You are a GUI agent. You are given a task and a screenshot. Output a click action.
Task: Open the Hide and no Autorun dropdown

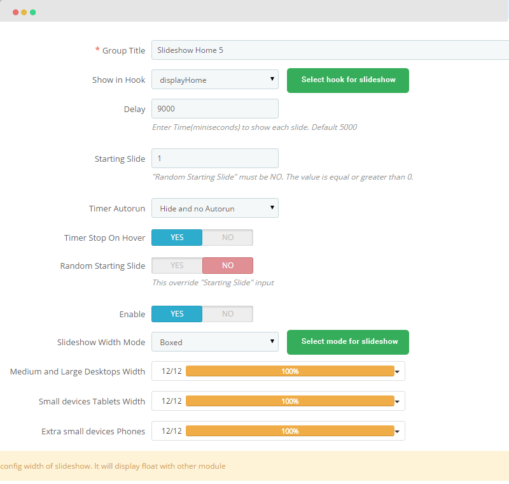point(215,208)
